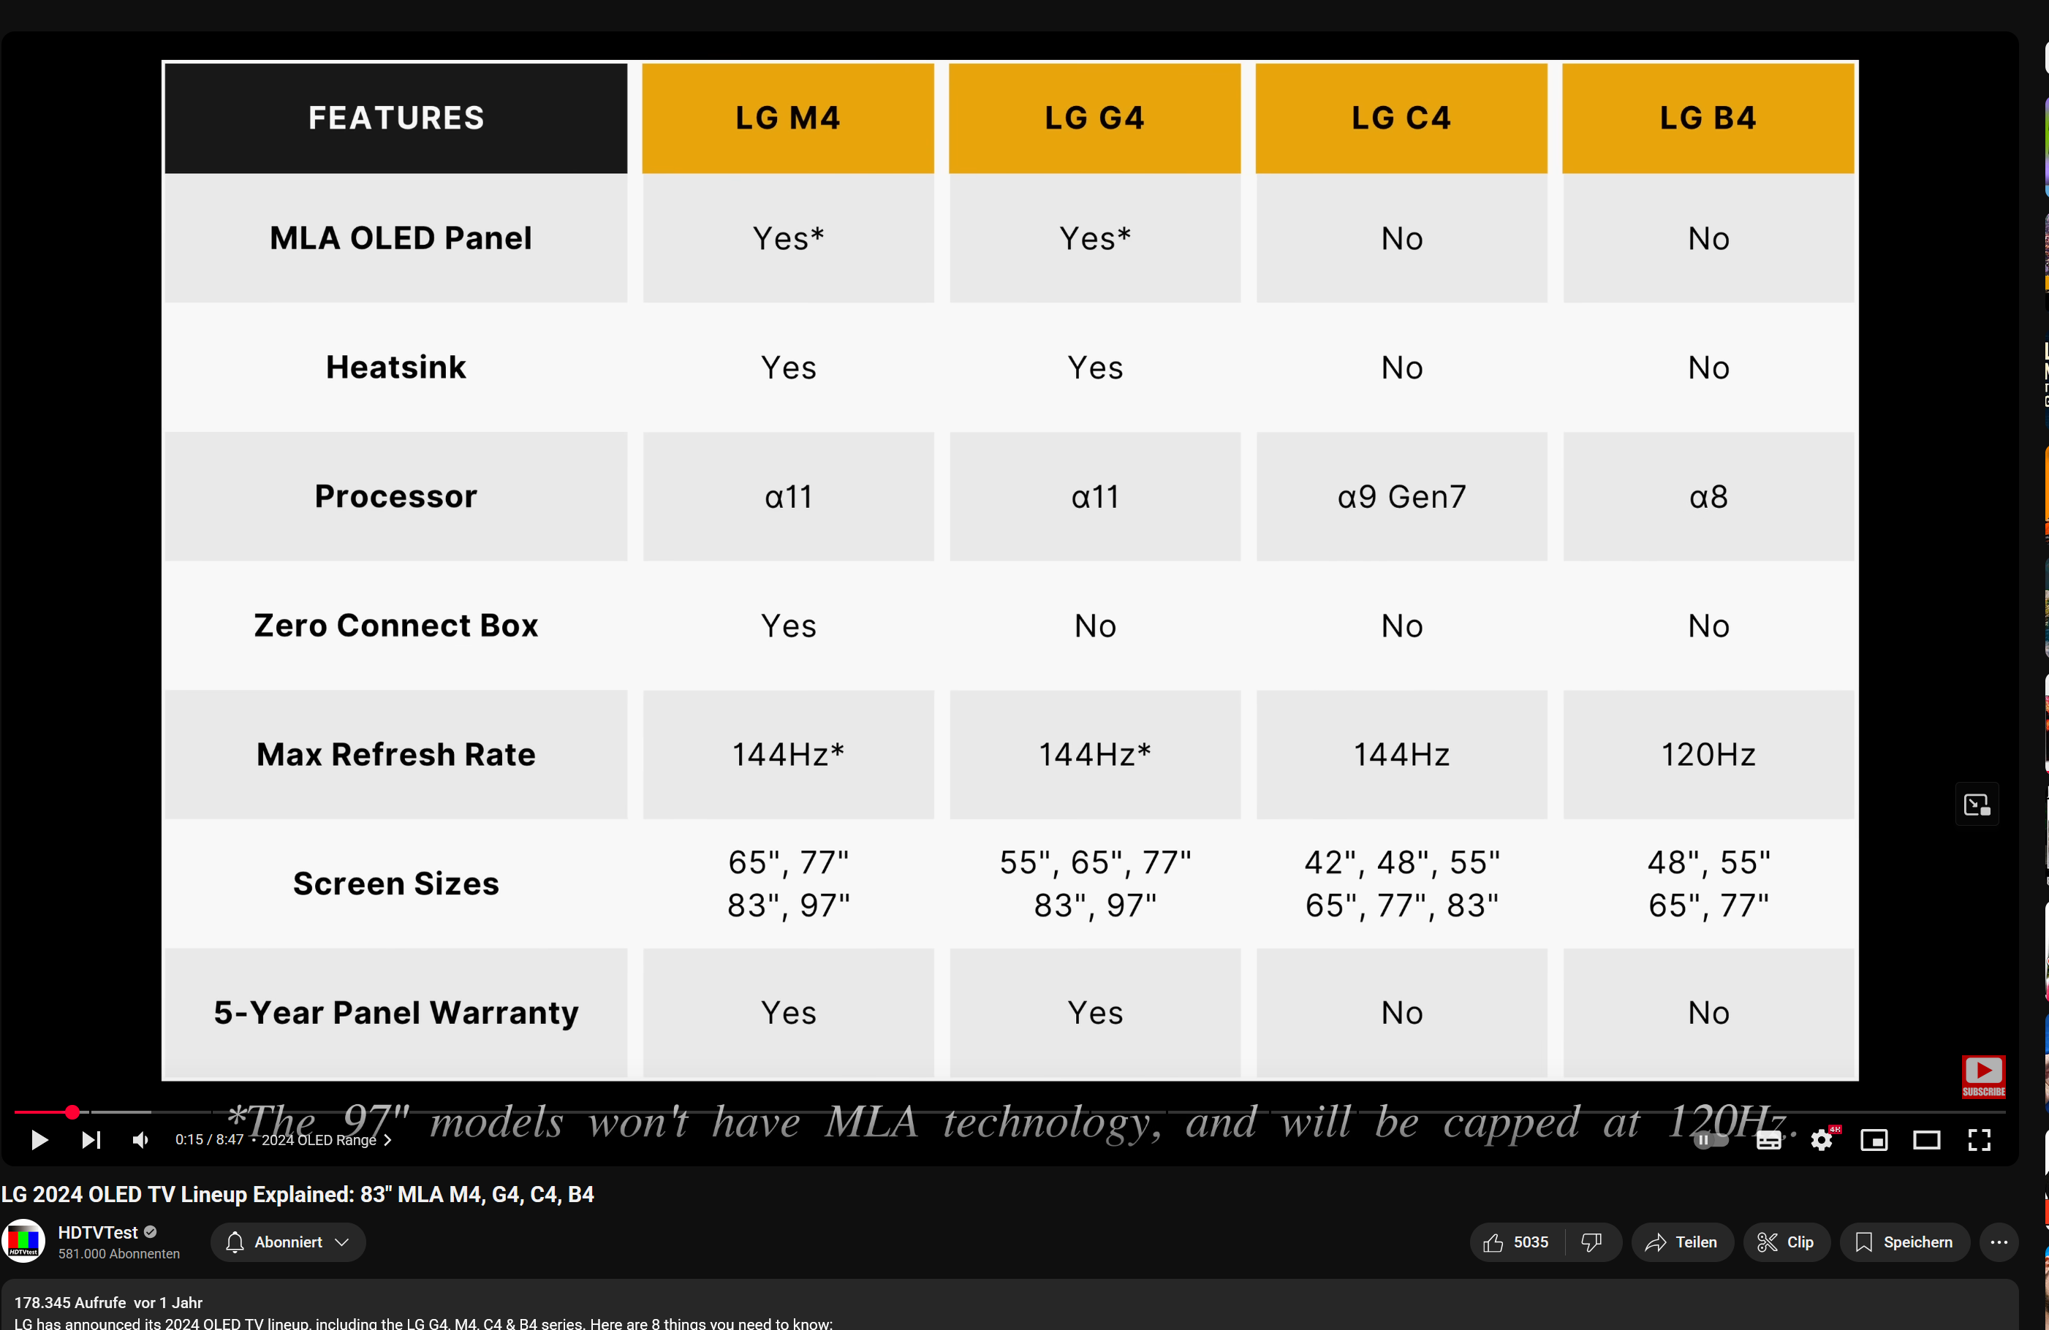Enter fullscreen mode
This screenshot has height=1330, width=2049.
coord(1980,1141)
